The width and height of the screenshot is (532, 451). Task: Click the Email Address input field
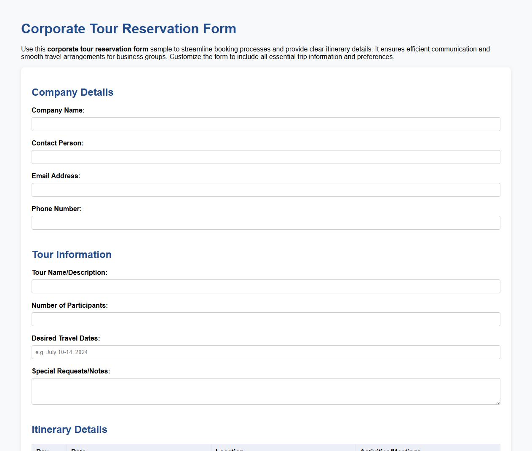tap(266, 190)
